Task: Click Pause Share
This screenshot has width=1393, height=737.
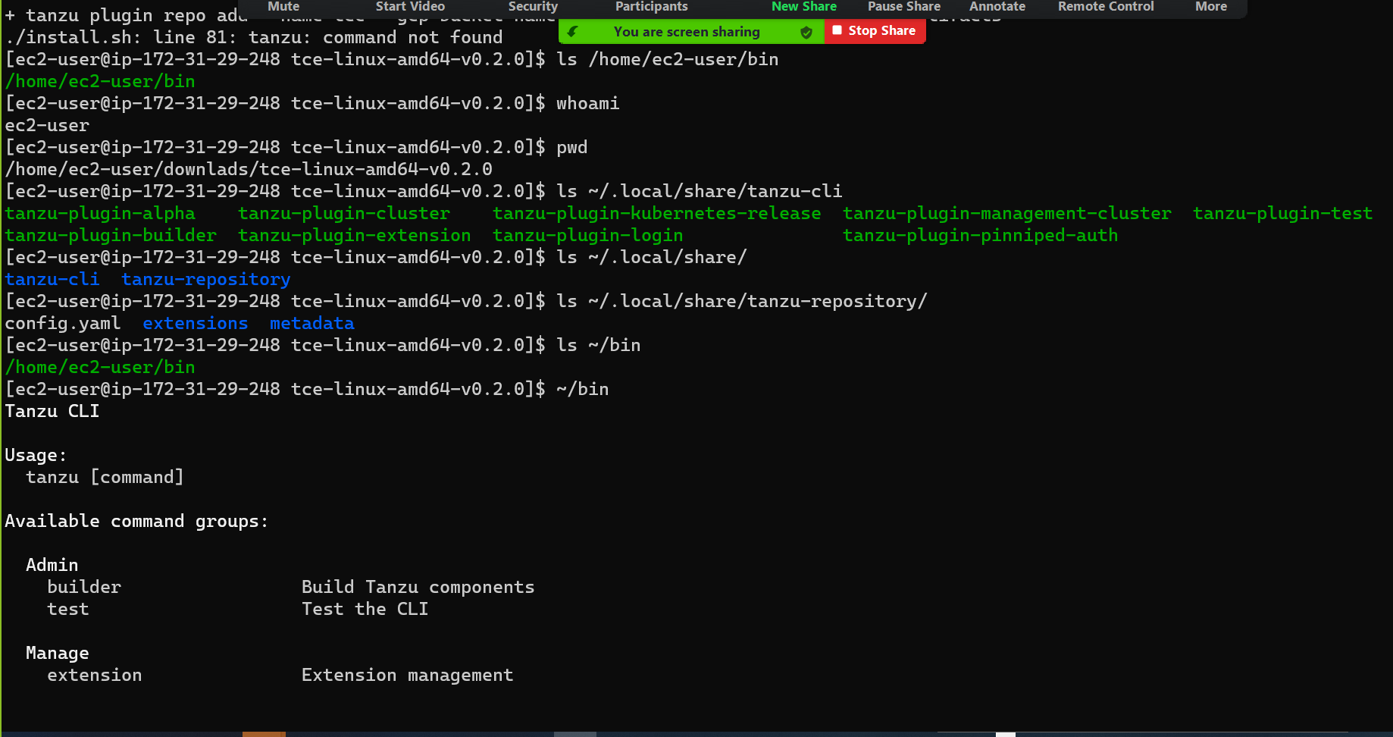Action: [903, 7]
